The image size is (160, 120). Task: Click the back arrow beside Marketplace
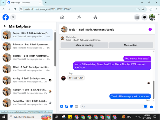pyautogui.click(x=5, y=26)
